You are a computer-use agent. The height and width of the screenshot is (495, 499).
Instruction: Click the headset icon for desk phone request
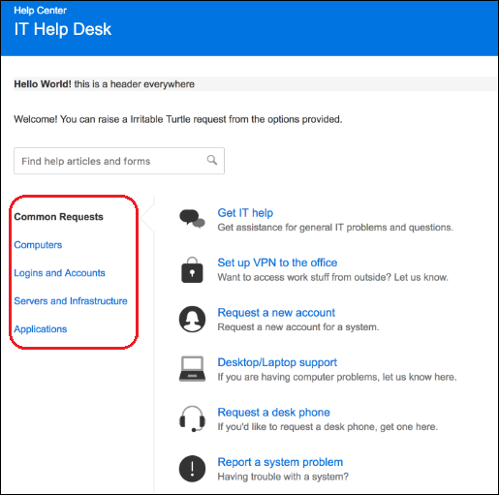pyautogui.click(x=192, y=418)
